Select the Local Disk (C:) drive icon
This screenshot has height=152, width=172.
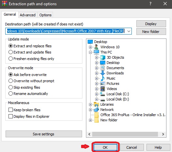(102, 94)
